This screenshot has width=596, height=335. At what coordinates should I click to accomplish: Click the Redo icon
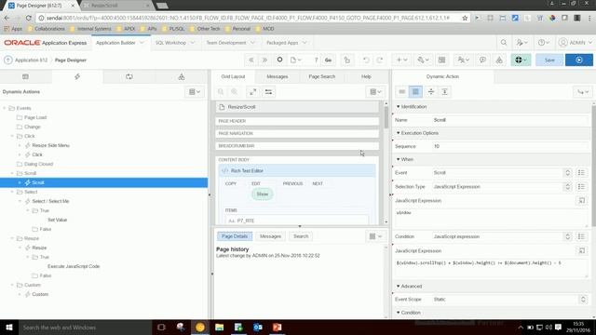pos(379,60)
